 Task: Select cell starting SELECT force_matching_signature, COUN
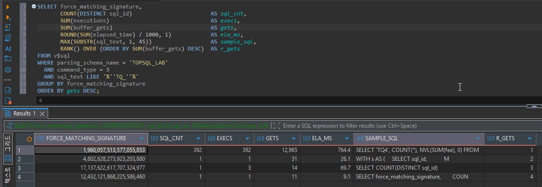point(419,177)
